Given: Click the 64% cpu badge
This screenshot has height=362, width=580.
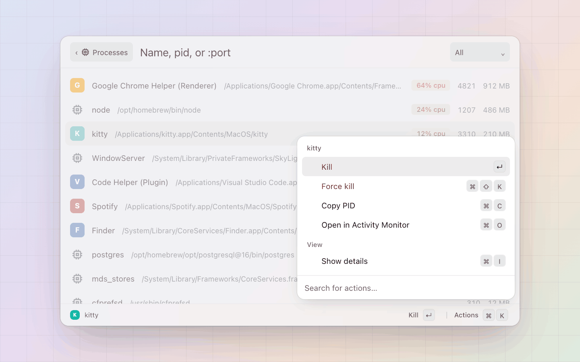Looking at the screenshot, I should point(431,85).
